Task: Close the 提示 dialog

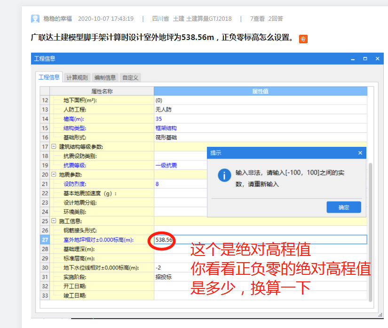Action: click(360, 153)
